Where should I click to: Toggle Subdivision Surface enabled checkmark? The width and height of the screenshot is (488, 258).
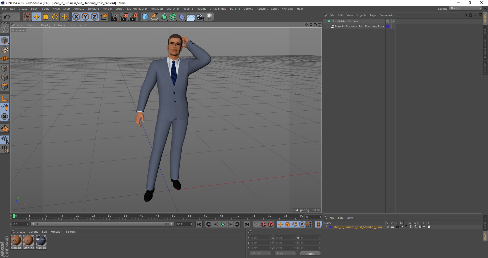393,21
